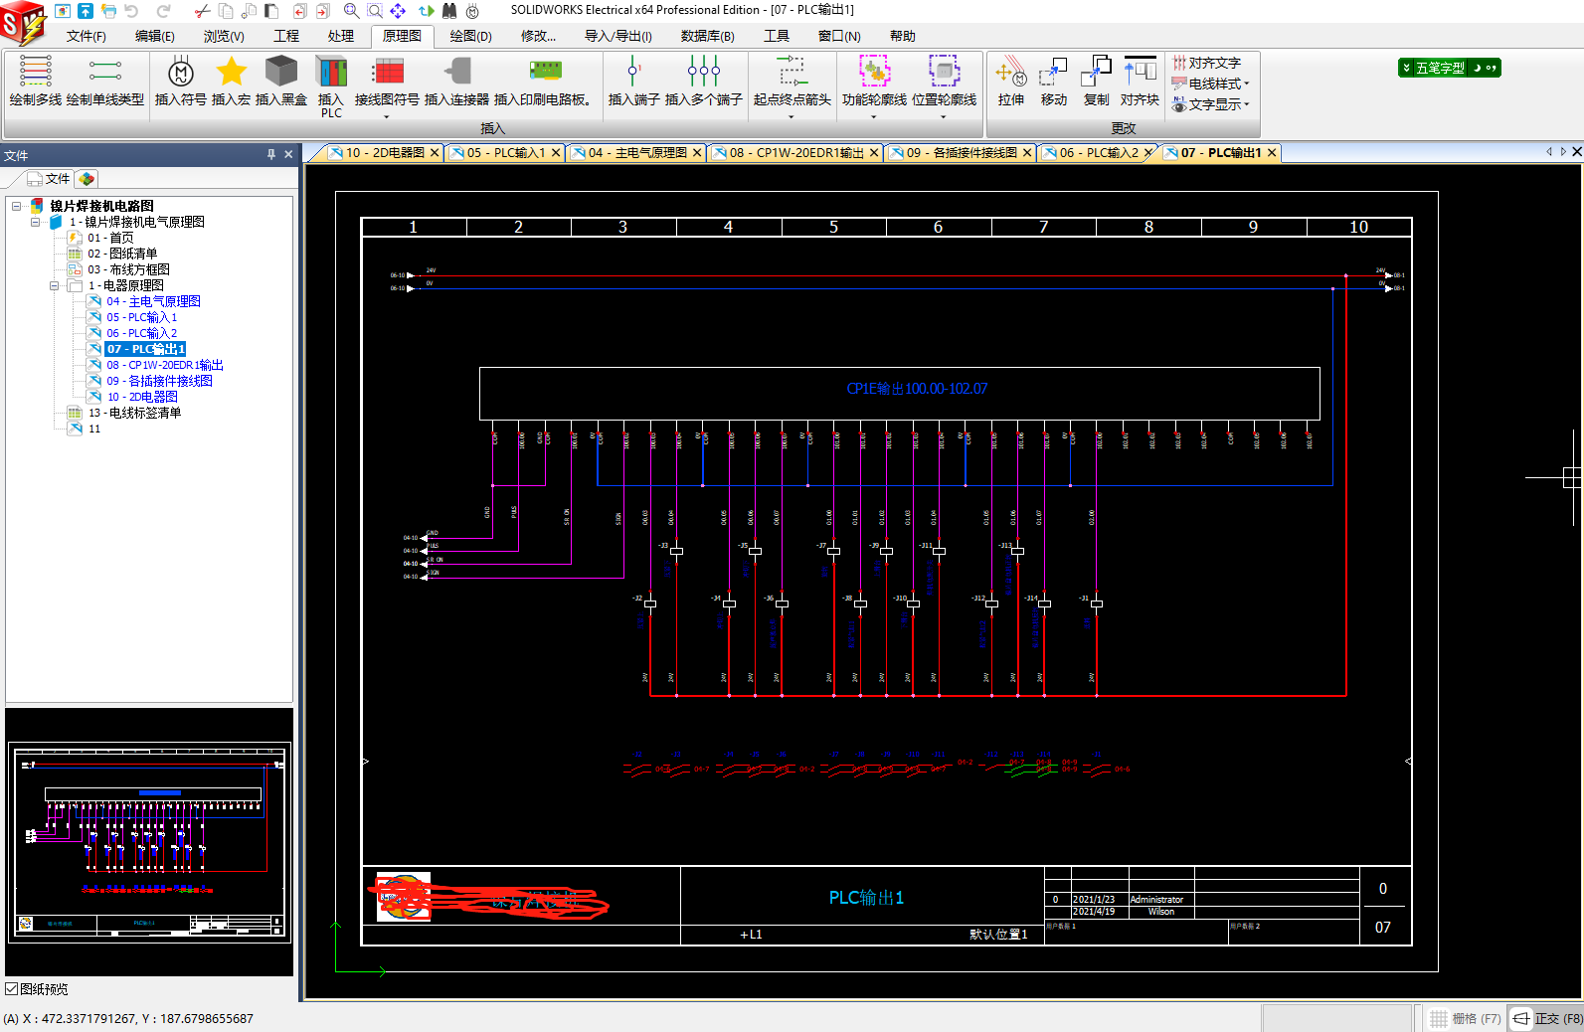Collapse the 镍片焊接机电路图 root node
Viewport: 1584px width, 1032px height.
(16, 206)
